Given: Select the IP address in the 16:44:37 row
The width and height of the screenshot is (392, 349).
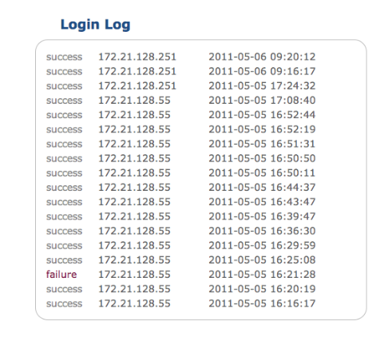Looking at the screenshot, I should coord(134,188).
